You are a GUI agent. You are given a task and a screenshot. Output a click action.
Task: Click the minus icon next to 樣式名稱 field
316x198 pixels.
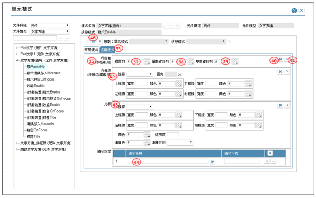tap(171, 26)
